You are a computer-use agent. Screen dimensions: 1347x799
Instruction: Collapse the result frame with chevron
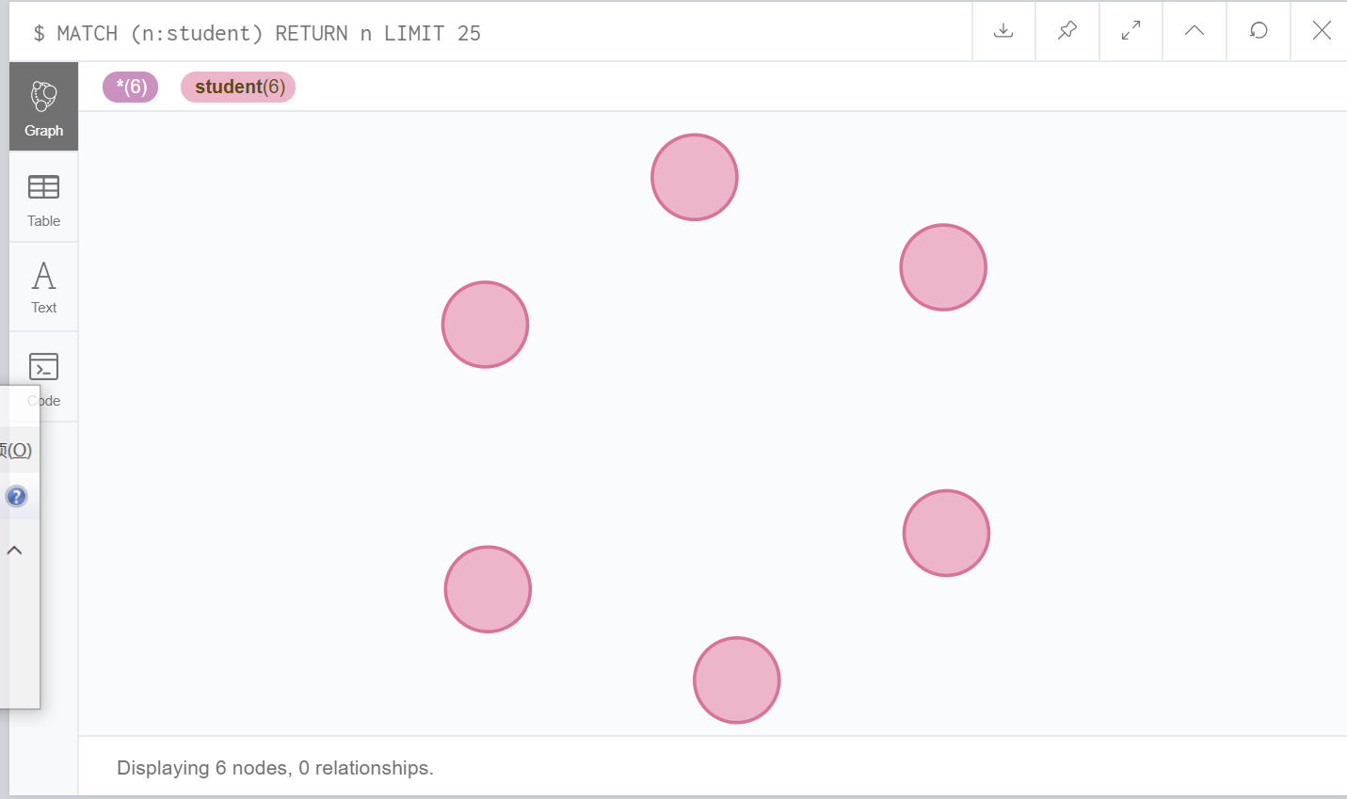(x=1195, y=31)
